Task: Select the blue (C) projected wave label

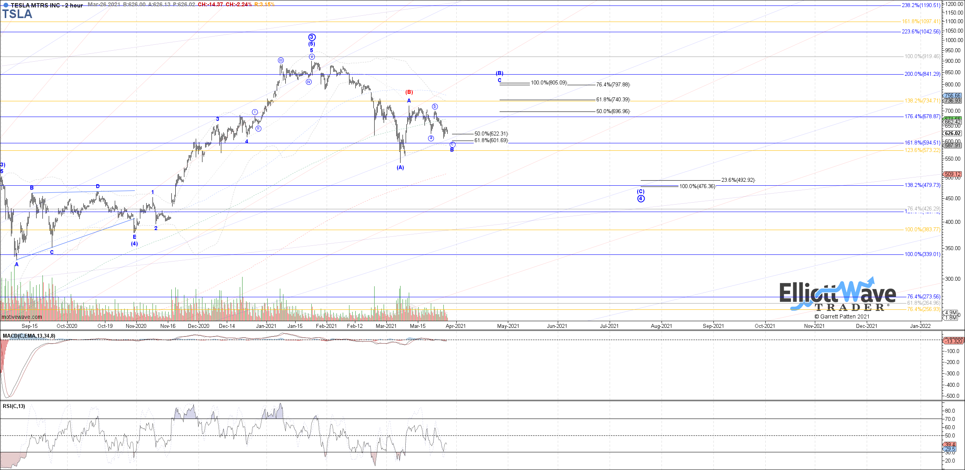Action: click(x=641, y=192)
